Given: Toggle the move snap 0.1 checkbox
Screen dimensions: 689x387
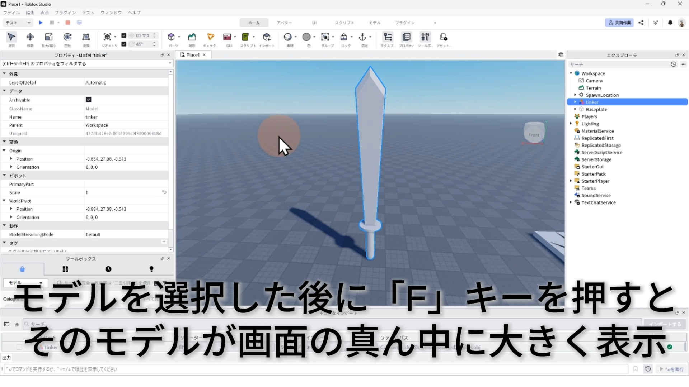Looking at the screenshot, I should click(124, 35).
